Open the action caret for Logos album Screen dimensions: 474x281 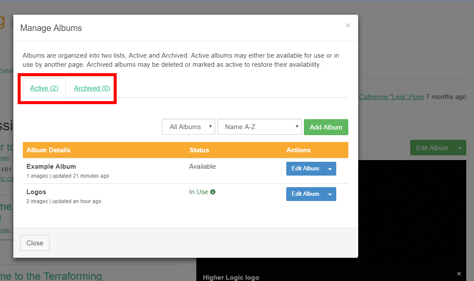coord(330,194)
